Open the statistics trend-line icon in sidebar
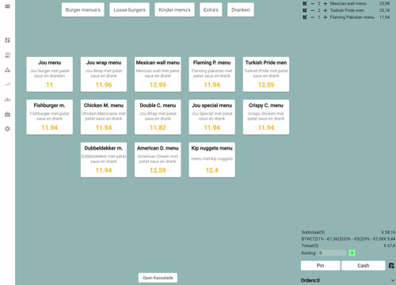Screen dimensions: 396x285 point(7,85)
